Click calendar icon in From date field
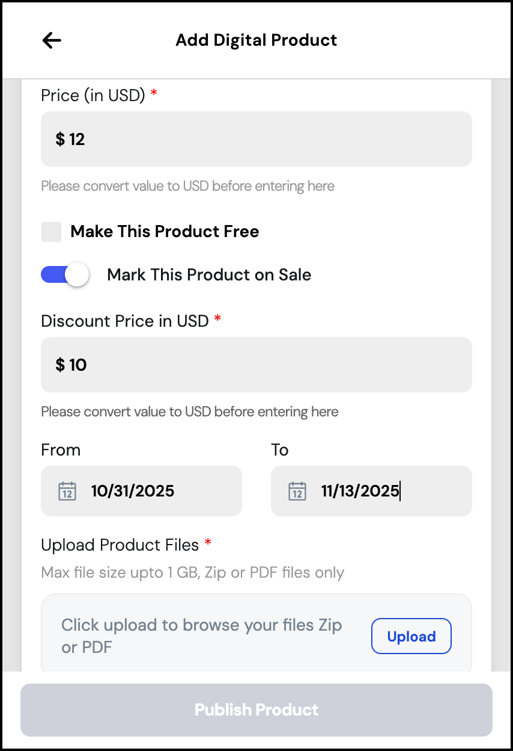Viewport: 513px width, 751px height. pyautogui.click(x=67, y=491)
